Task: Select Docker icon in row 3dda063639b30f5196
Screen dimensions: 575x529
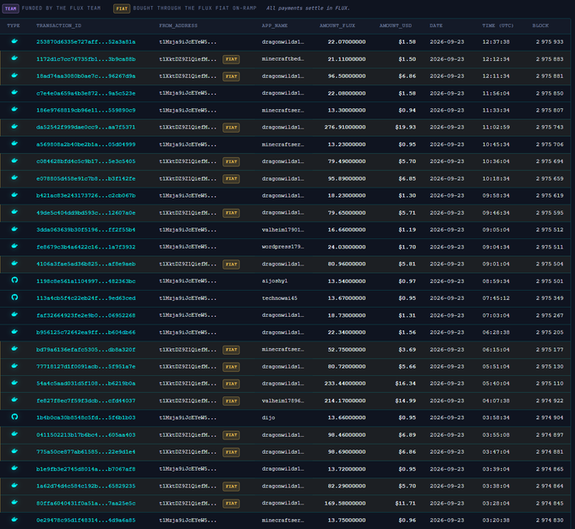Action: tap(14, 229)
